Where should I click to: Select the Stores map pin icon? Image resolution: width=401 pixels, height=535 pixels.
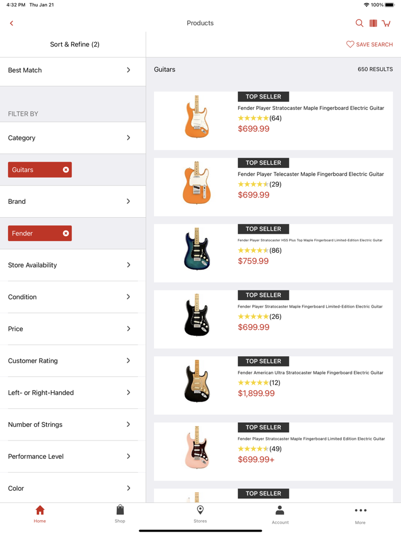pyautogui.click(x=200, y=509)
